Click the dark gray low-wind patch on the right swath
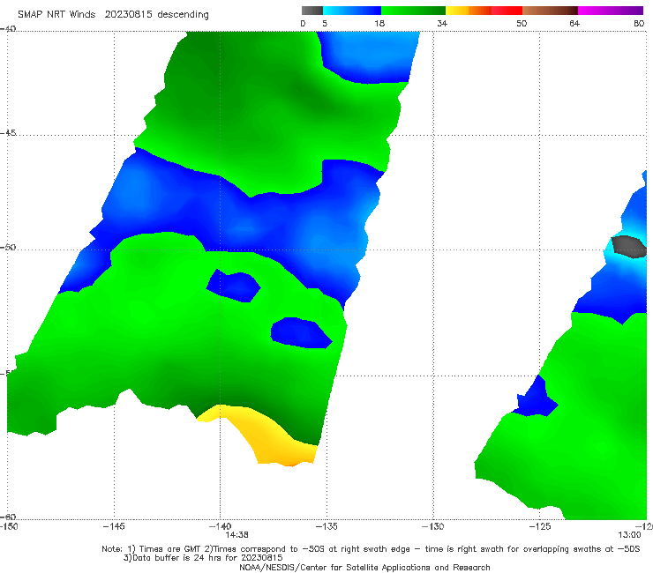This screenshot has height=573, width=653. point(629,246)
